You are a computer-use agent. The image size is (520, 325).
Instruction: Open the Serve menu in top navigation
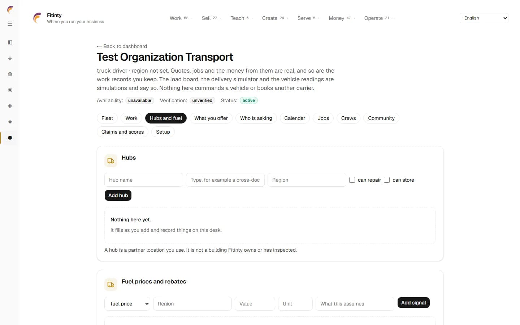point(309,18)
